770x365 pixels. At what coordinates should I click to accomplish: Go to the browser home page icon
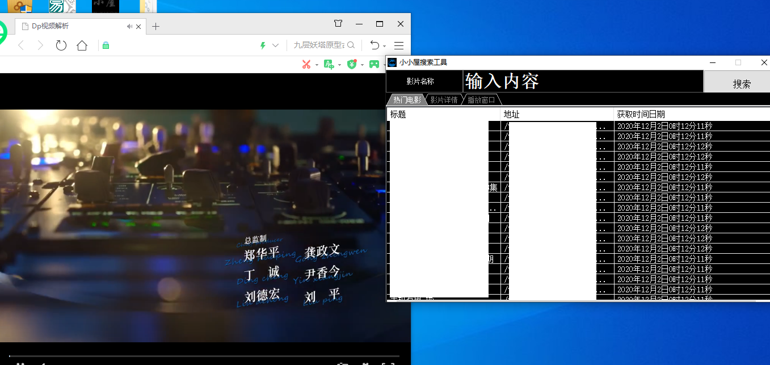(x=82, y=45)
